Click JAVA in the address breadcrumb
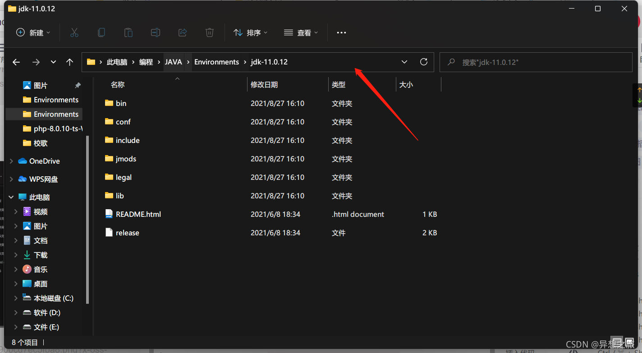This screenshot has width=642, height=353. (x=173, y=62)
